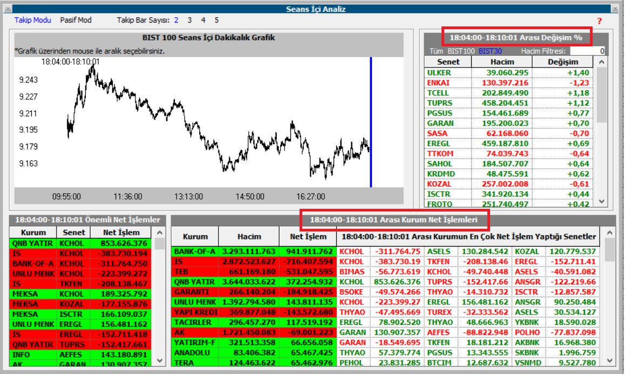
Task: Select the MEKSA KOZAL row
Action: [x=80, y=304]
